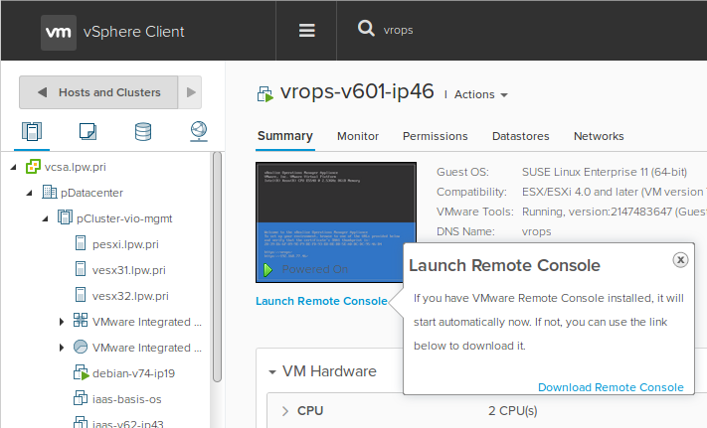Open the Actions dropdown menu
The height and width of the screenshot is (428, 707).
point(480,94)
